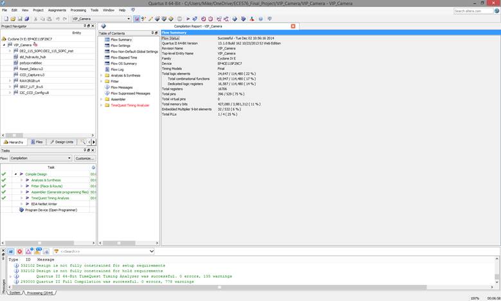
Task: Expand the TimeQuest Timing Analyzer report folder
Action: 101,105
